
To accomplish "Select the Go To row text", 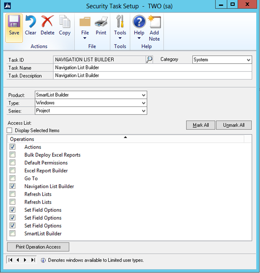I will click(x=31, y=178).
